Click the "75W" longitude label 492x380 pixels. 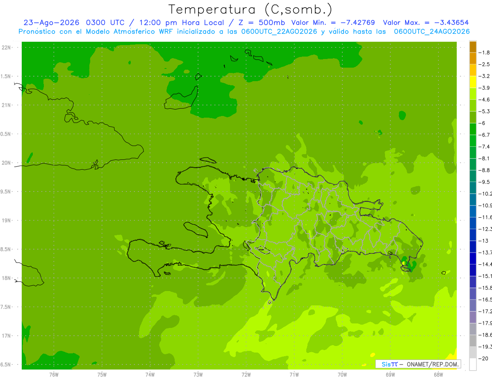tap(102, 374)
